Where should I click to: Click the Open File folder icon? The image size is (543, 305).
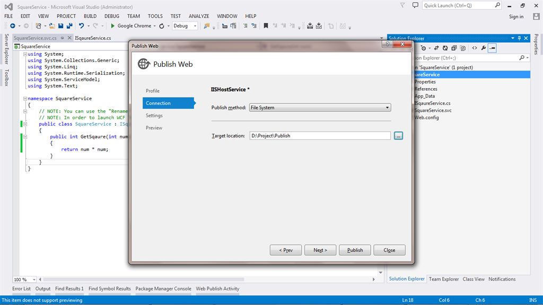click(x=52, y=26)
